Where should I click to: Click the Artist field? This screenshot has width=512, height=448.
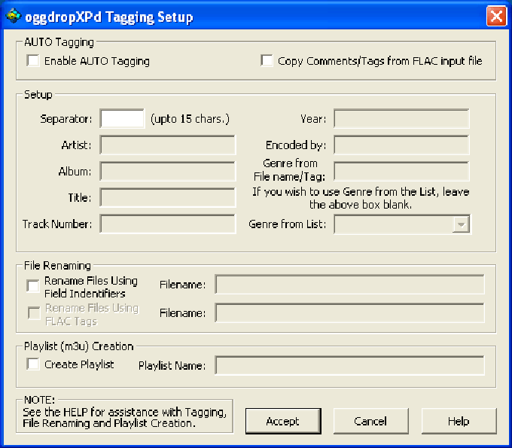click(167, 145)
